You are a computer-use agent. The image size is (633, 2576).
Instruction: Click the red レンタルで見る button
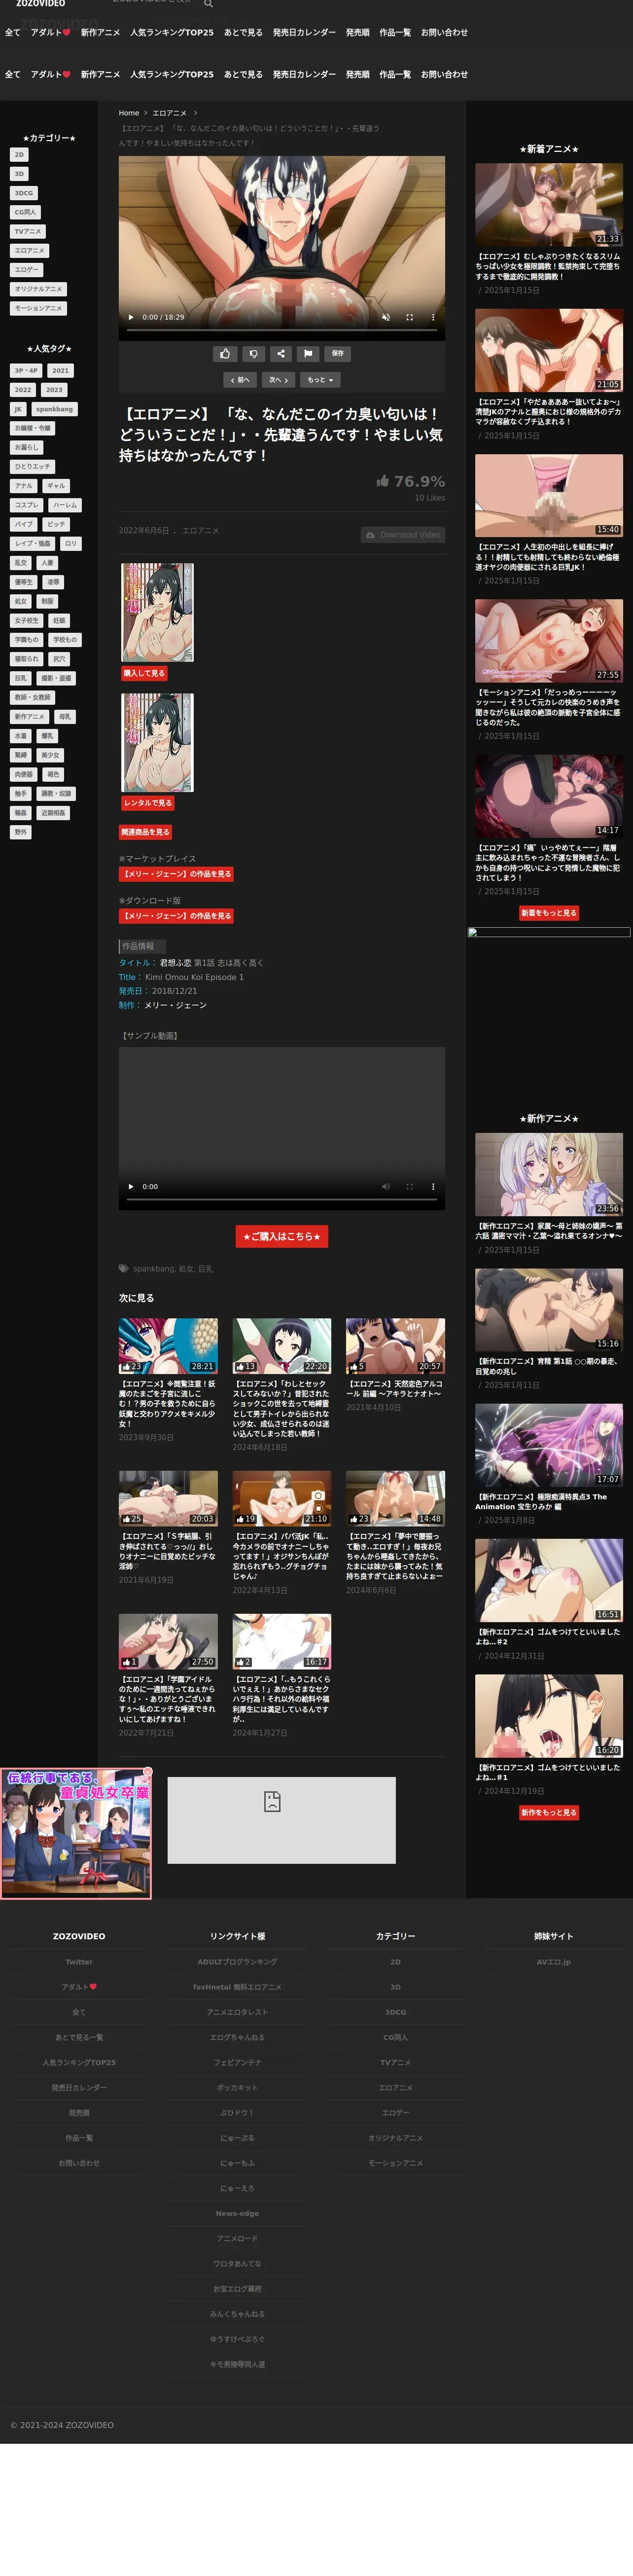pos(148,803)
